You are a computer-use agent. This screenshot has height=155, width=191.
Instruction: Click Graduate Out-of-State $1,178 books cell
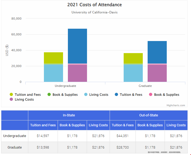[150, 147]
